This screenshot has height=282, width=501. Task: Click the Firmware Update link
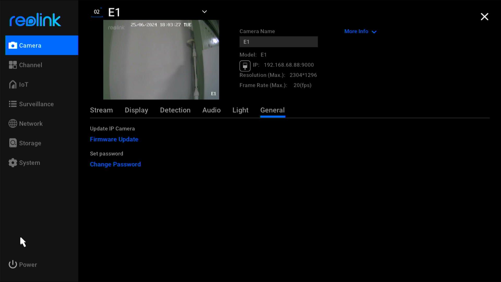114,139
